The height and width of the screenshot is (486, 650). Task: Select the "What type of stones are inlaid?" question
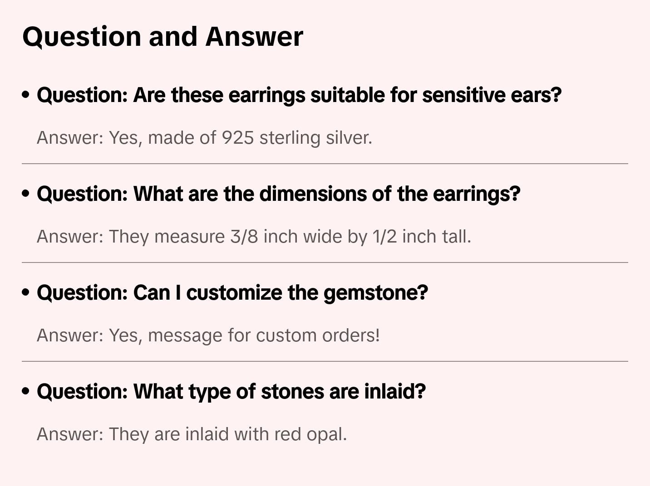[231, 392]
